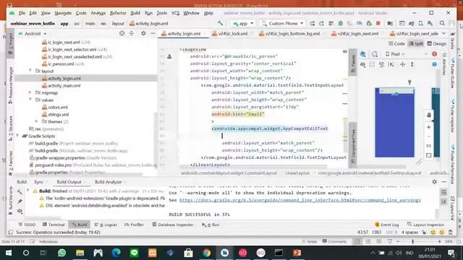Open Project panel settings gear
The height and width of the screenshot is (260, 463).
[x=143, y=34]
